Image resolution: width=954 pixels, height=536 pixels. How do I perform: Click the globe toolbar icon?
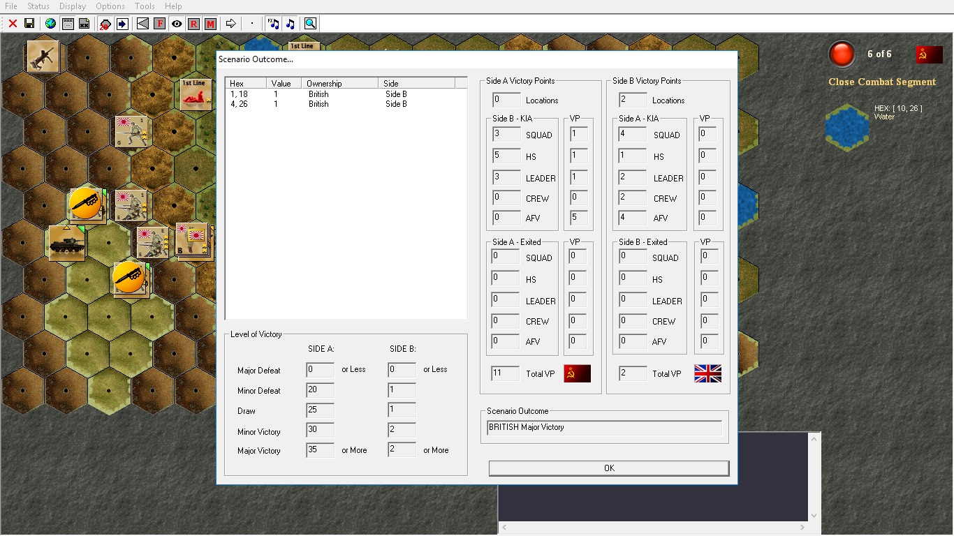coord(50,24)
